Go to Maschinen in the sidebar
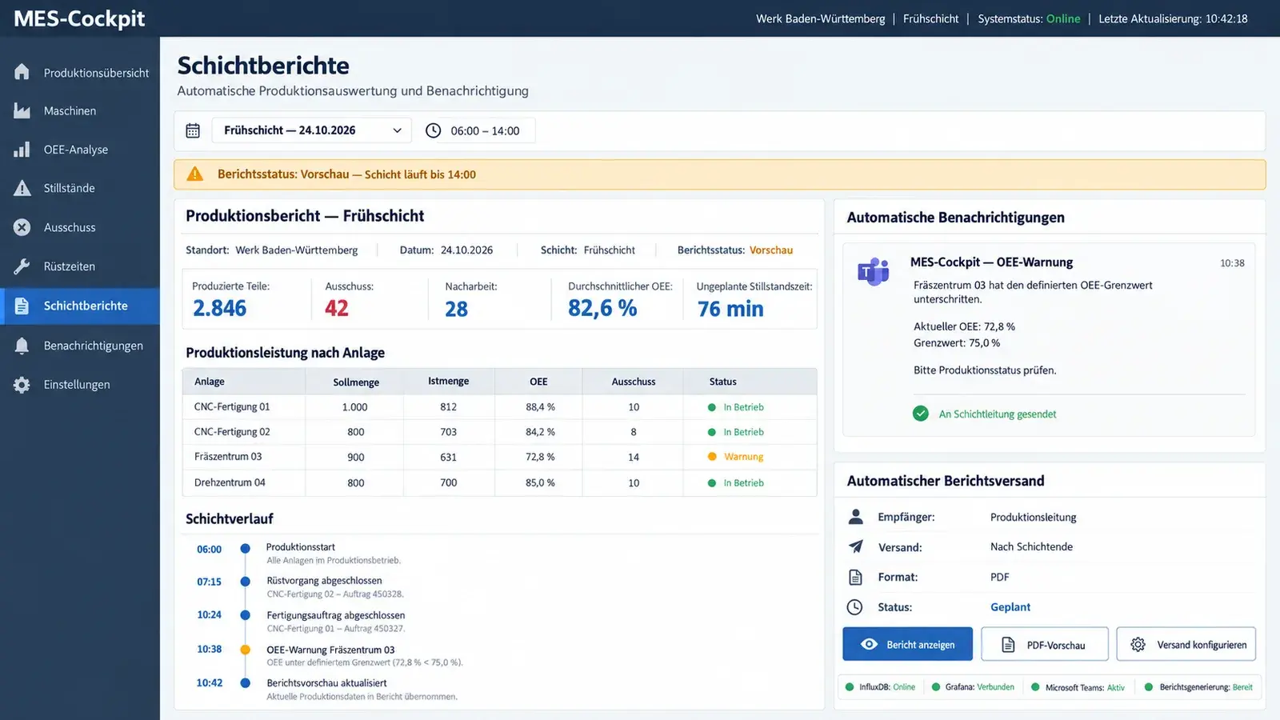 tap(80, 110)
